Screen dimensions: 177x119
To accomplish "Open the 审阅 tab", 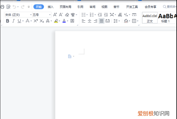I will coord(92,7).
